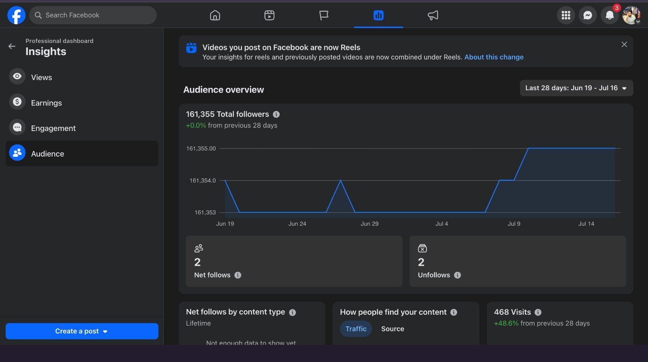Show info for Net follows

(238, 275)
